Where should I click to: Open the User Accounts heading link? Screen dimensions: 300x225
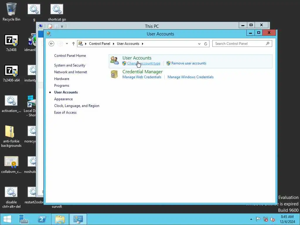coord(137,58)
